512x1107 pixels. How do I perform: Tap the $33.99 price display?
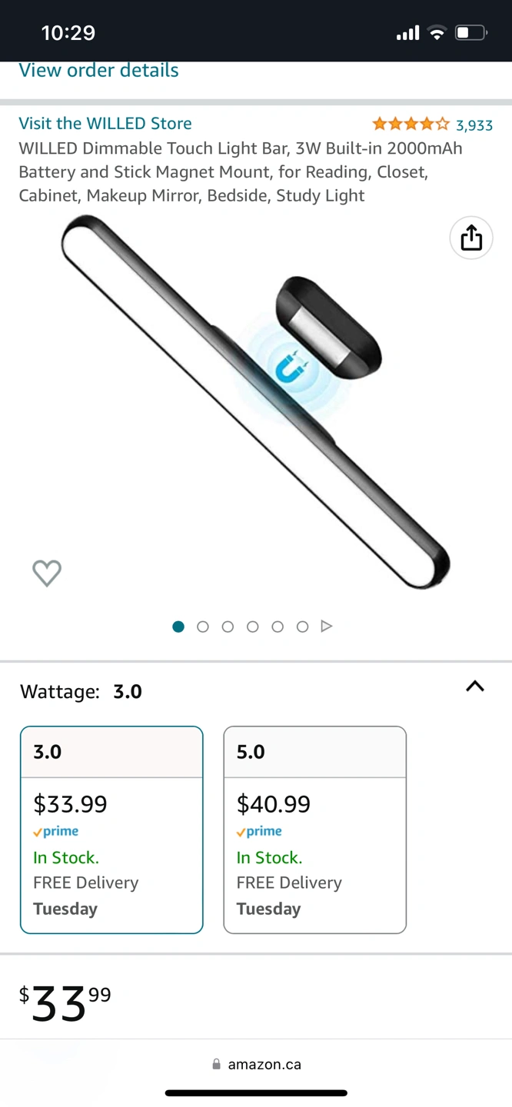pos(65,1004)
